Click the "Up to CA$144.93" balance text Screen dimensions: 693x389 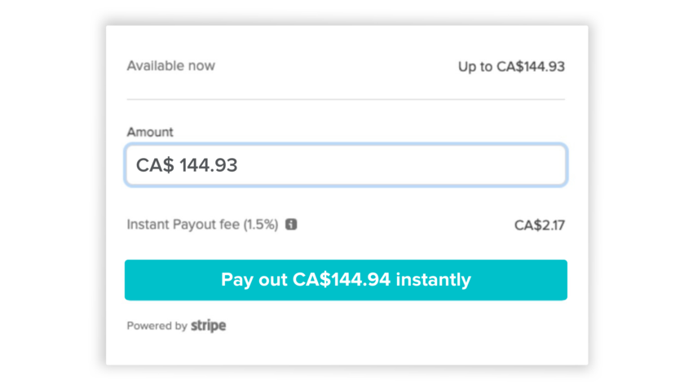click(x=511, y=67)
